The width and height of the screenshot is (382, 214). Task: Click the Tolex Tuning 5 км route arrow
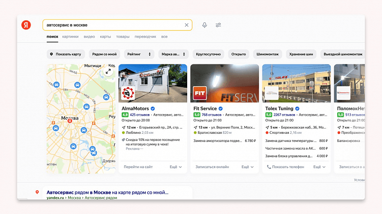point(267,127)
